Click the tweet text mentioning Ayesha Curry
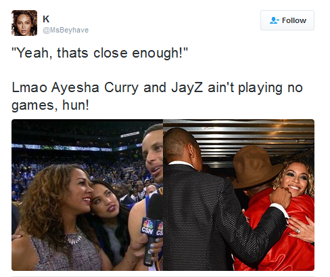This screenshot has width=330, height=277. point(157,96)
